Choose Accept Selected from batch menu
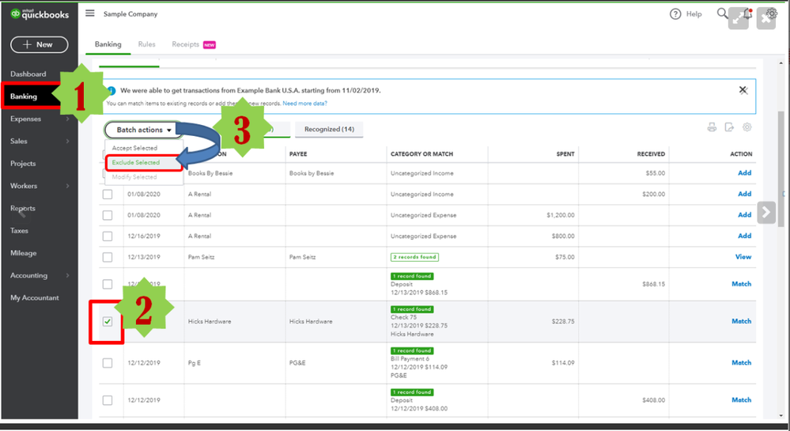The image size is (790, 431). pyautogui.click(x=134, y=148)
